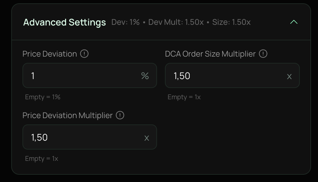
Task: Focus the Price Deviation Multiplier input
Action: pyautogui.click(x=83, y=137)
